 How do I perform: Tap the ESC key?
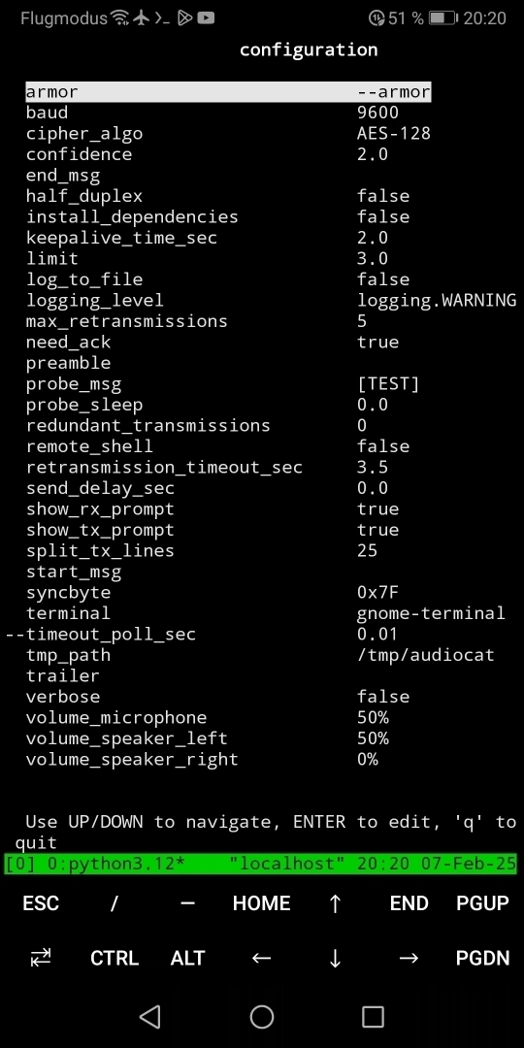coord(41,903)
